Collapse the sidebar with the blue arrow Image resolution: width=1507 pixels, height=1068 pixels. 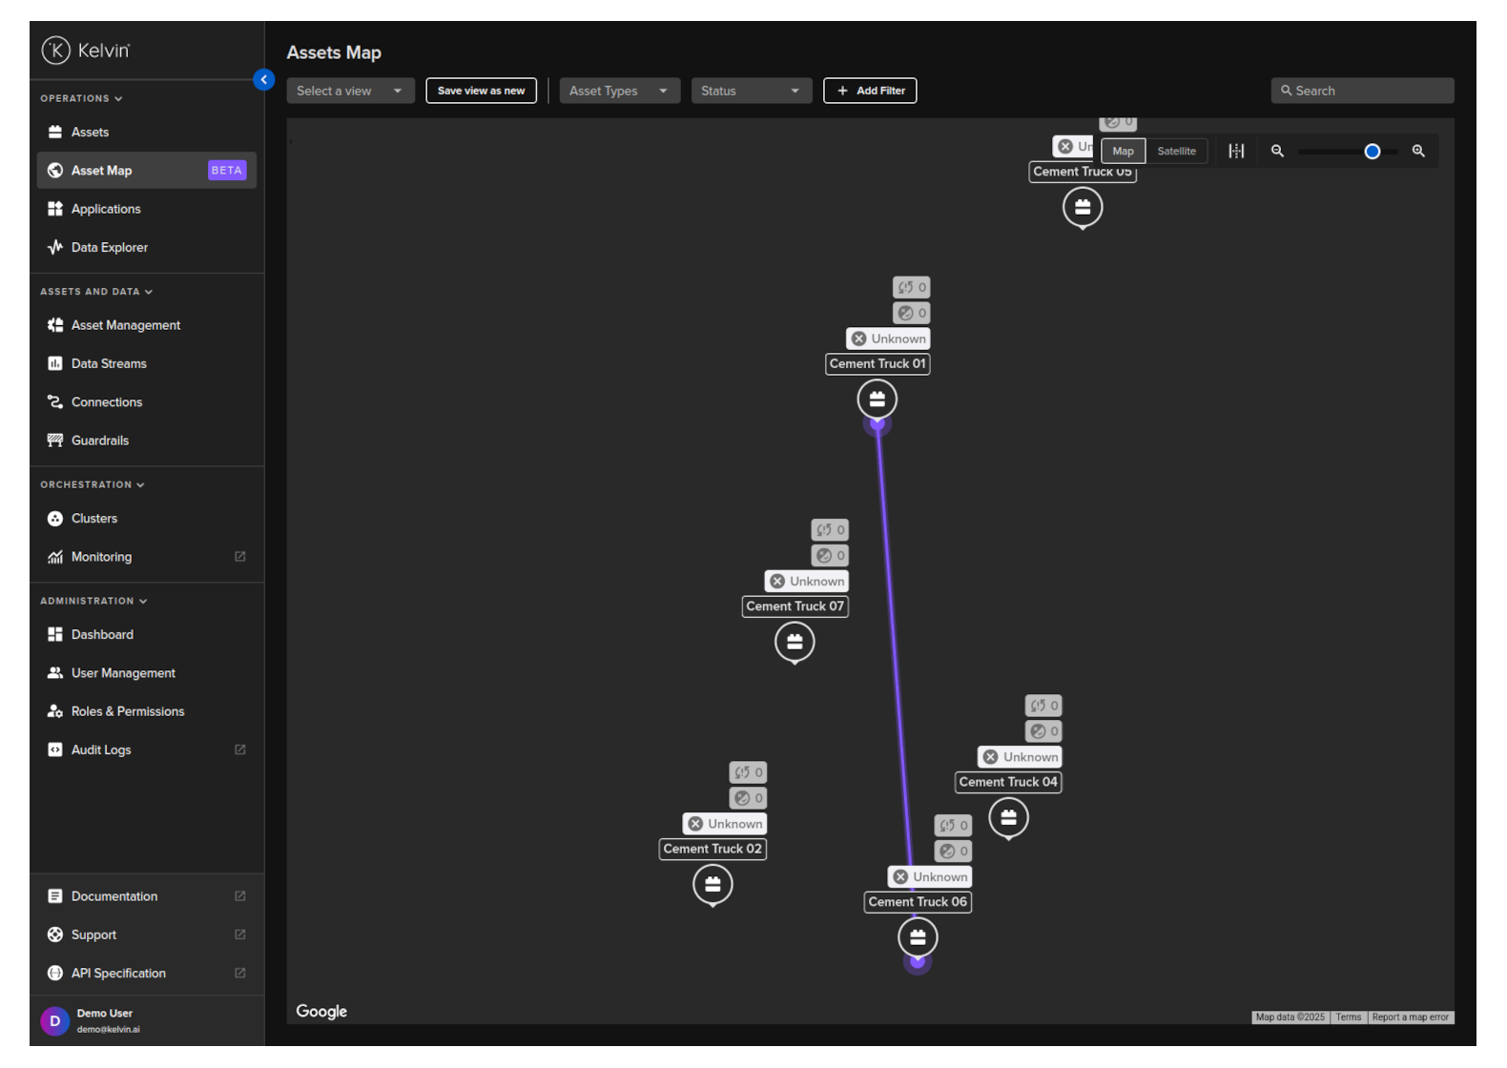coord(264,80)
